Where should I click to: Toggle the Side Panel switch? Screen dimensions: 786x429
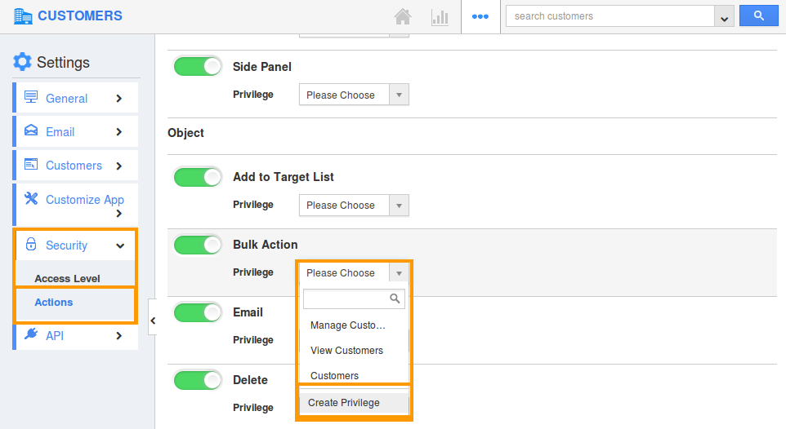tap(198, 67)
